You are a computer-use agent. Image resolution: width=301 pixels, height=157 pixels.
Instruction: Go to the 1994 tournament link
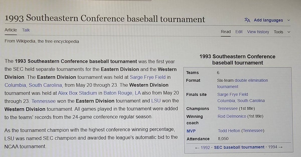point(273,147)
